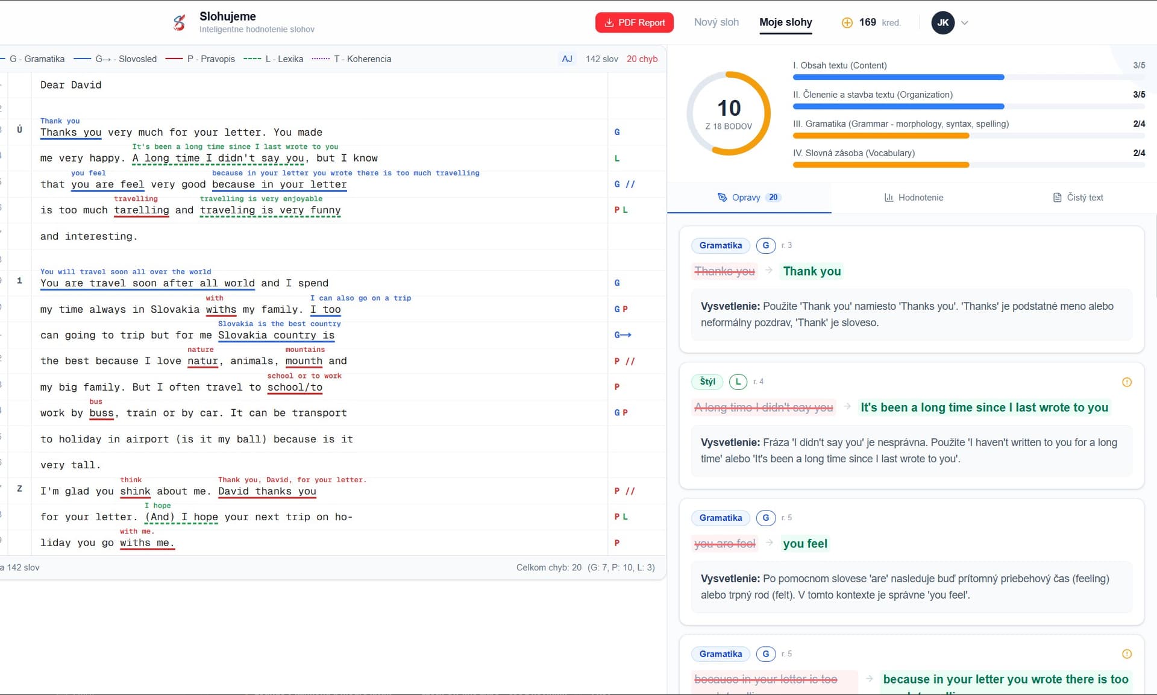Click the Slohujeme logo icon
Image resolution: width=1157 pixels, height=695 pixels.
(179, 23)
